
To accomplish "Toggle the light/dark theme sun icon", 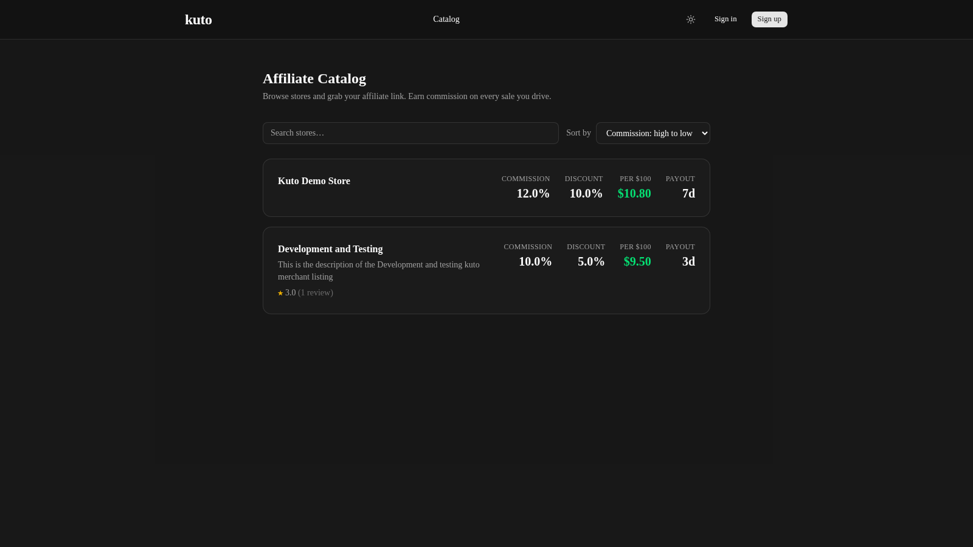I will click(x=691, y=19).
